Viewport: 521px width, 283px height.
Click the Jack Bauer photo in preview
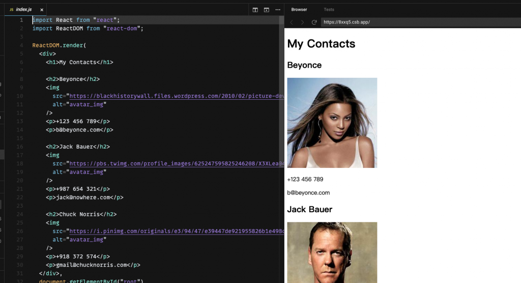[x=332, y=252]
